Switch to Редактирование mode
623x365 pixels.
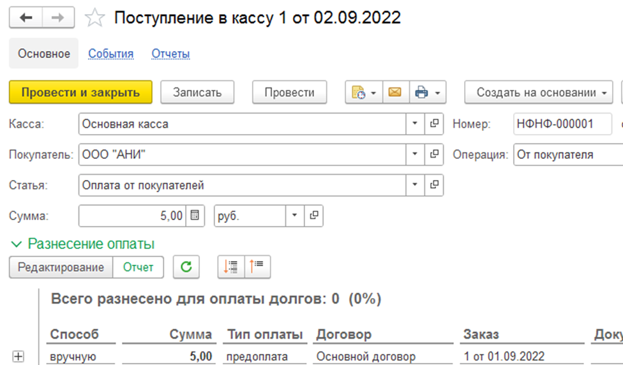tap(61, 267)
